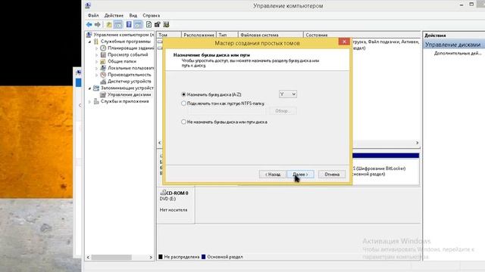Click the Назад button in wizard
The image size is (485, 272).
[273, 175]
